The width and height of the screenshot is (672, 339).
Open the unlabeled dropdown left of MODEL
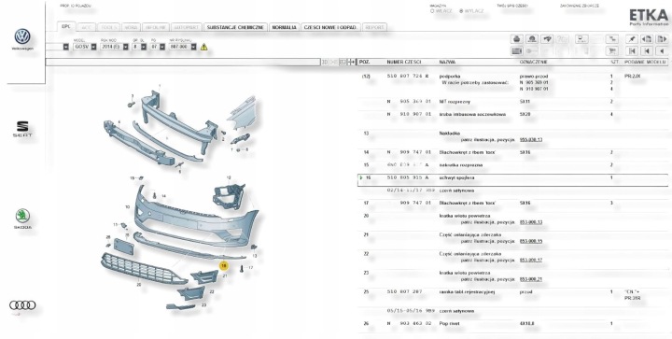(58, 47)
